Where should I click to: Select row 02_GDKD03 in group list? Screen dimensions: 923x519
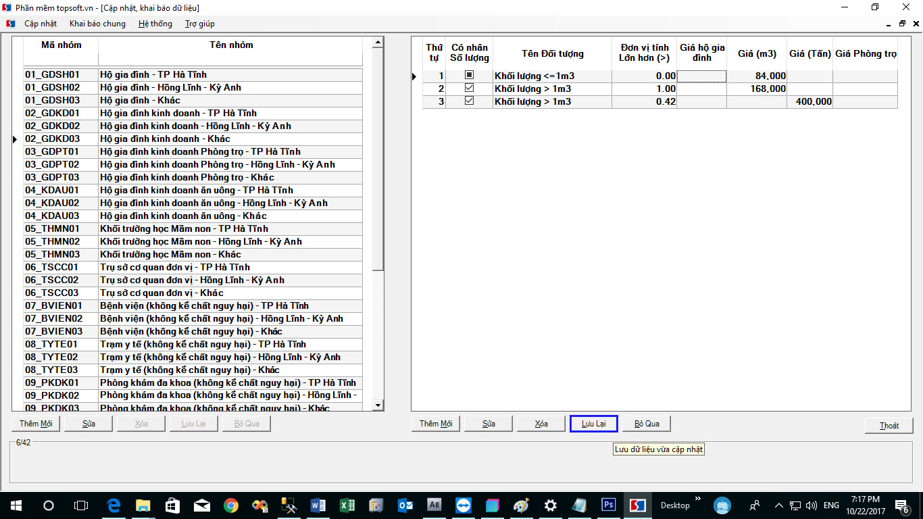click(x=193, y=139)
